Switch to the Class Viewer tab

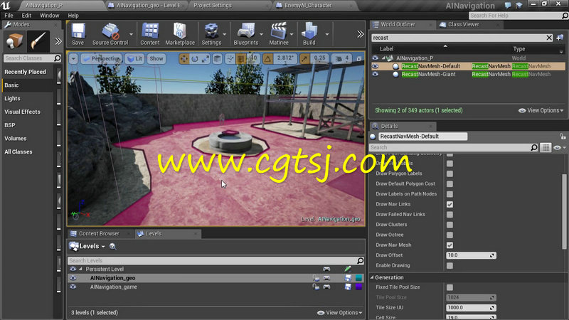[x=464, y=24]
